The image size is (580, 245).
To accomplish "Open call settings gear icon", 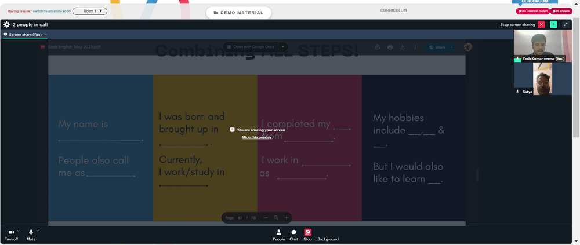I will click(6, 25).
